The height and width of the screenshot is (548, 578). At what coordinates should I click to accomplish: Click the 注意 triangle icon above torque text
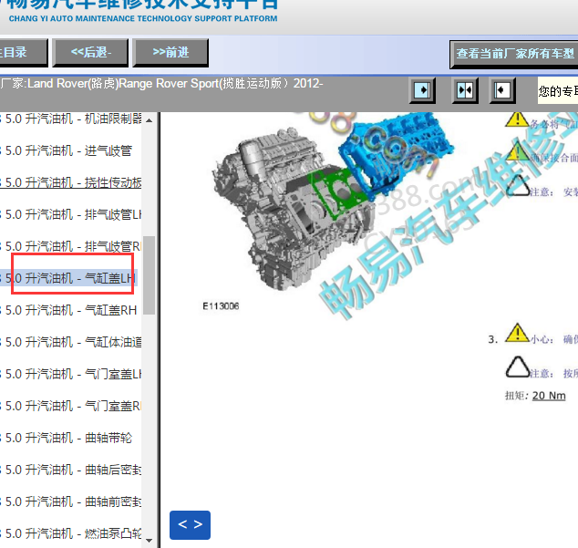[x=517, y=367]
